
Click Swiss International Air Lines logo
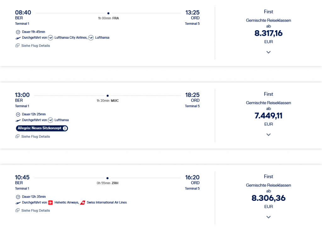click(83, 203)
